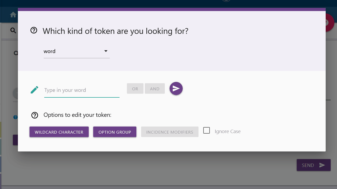Open the 'word' token type selector

tap(76, 51)
